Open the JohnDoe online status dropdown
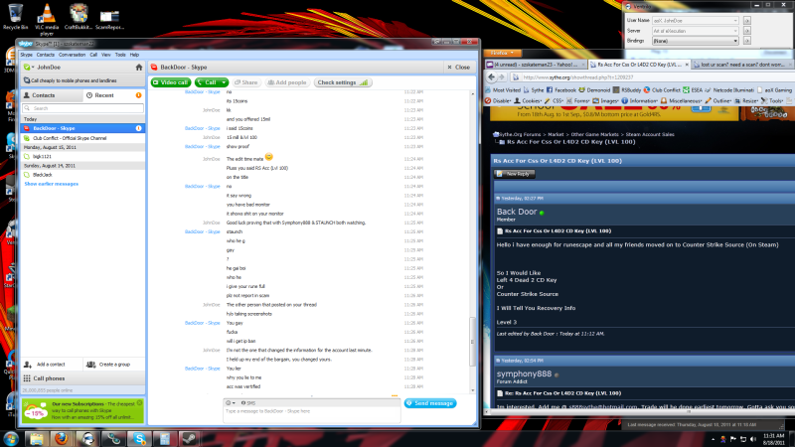The width and height of the screenshot is (795, 447). (x=29, y=67)
